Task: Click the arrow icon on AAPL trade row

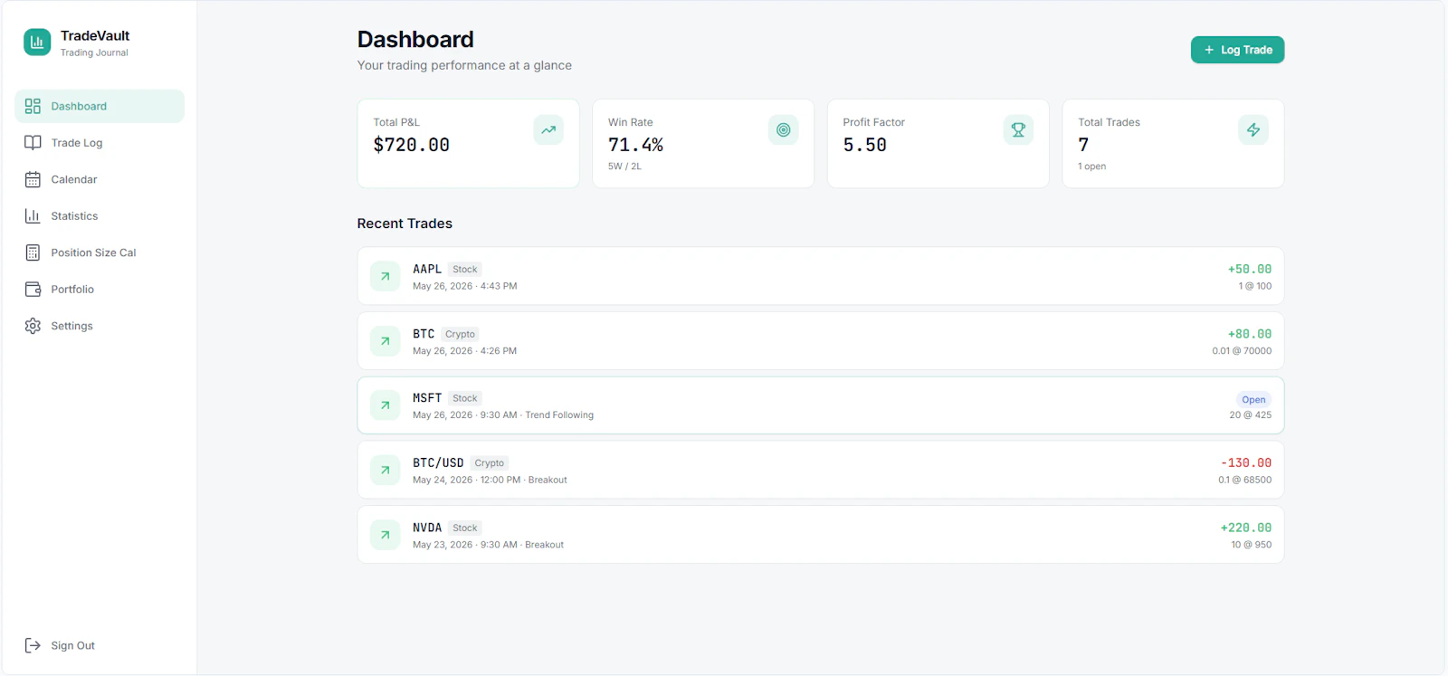Action: pyautogui.click(x=385, y=276)
